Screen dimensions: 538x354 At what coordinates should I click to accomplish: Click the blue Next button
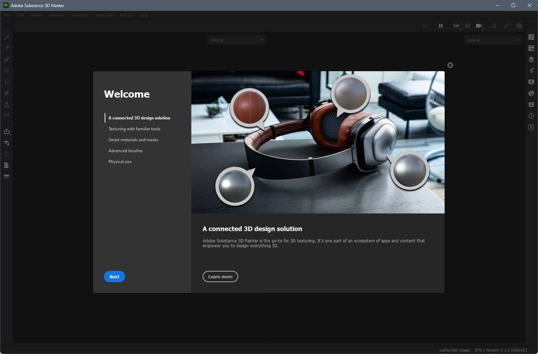click(115, 277)
